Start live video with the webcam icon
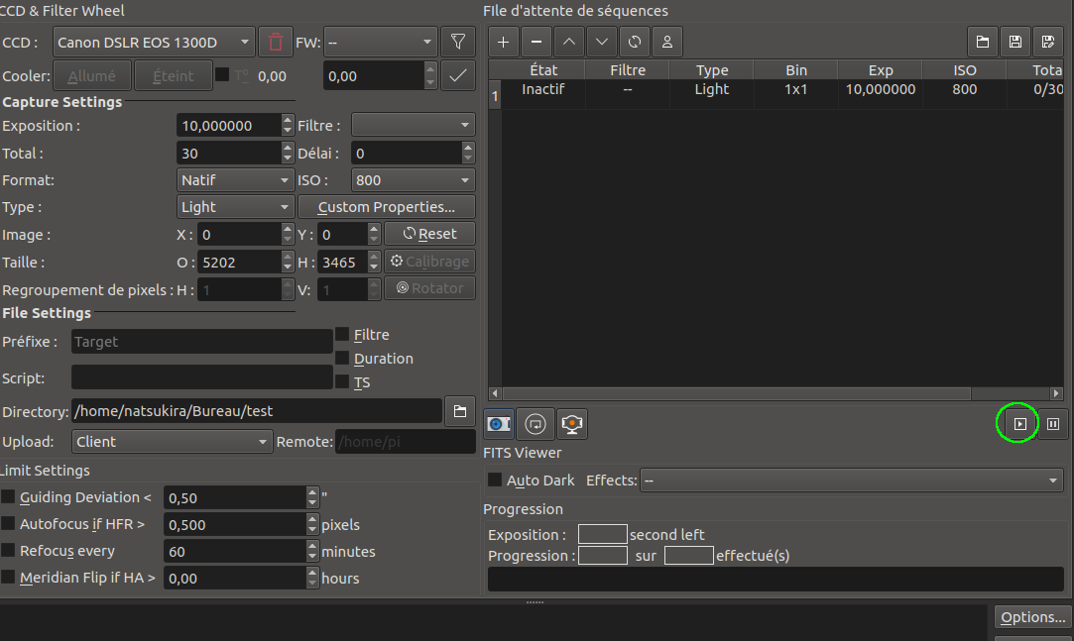This screenshot has height=641, width=1074. point(572,424)
